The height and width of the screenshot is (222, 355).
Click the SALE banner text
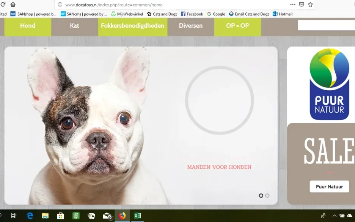(x=329, y=151)
